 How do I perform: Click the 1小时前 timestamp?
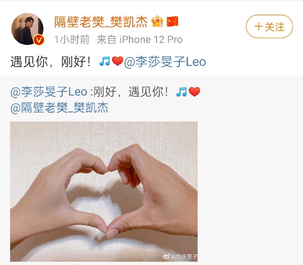coord(72,40)
